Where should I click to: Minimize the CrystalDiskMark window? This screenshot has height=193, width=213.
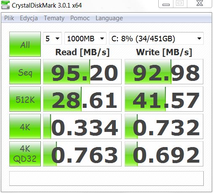166,4
